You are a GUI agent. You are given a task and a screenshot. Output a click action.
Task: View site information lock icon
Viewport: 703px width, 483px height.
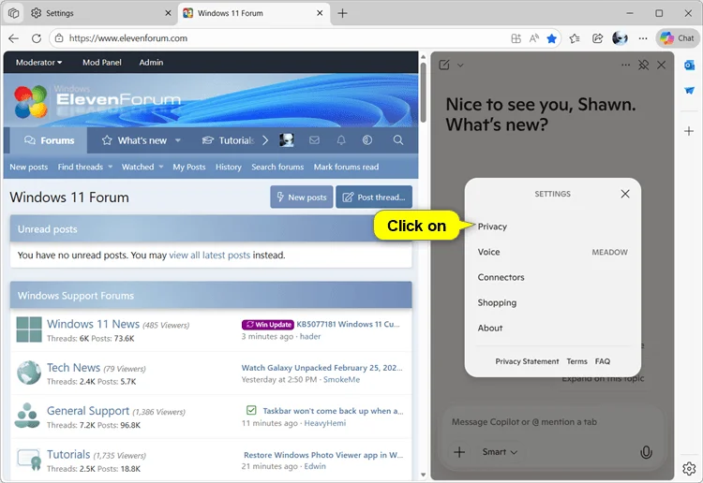(59, 38)
